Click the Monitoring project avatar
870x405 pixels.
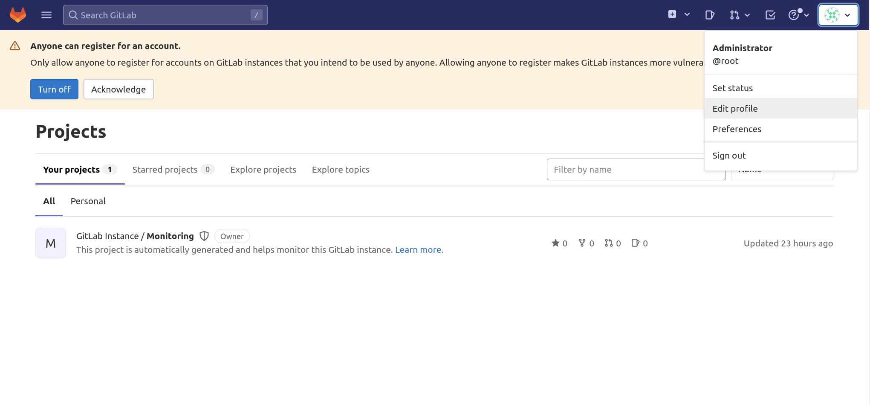[51, 243]
